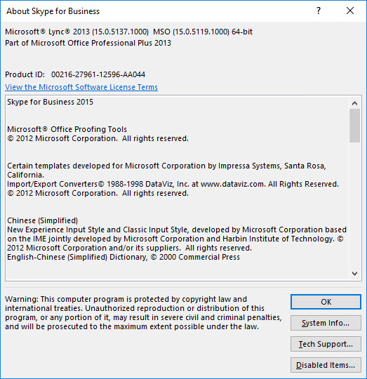367x379 pixels.
Task: Click the Microsoft Lync 2013 version line
Action: [x=129, y=32]
